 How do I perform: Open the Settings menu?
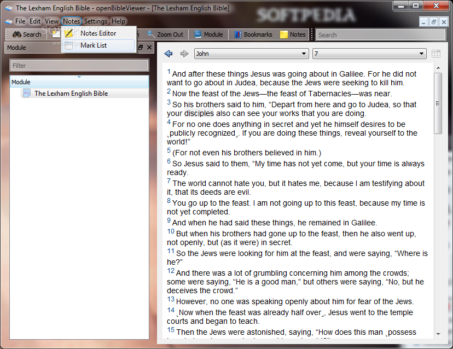pos(96,21)
